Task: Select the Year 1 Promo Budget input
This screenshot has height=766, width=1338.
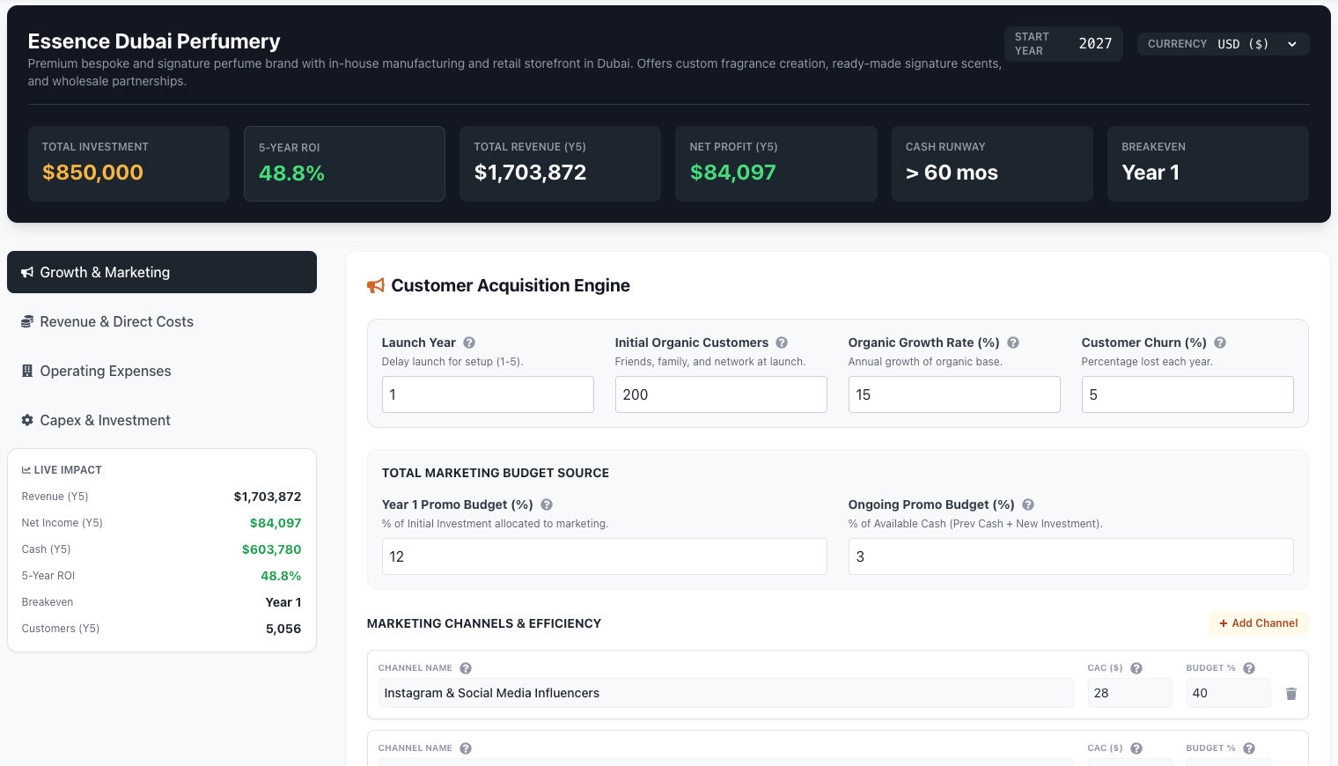Action: pos(604,556)
